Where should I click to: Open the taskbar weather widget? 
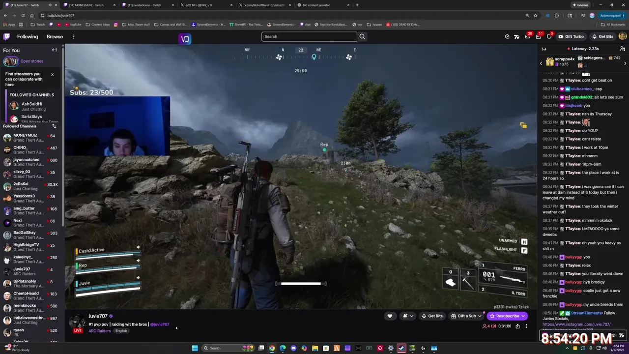click(17, 348)
